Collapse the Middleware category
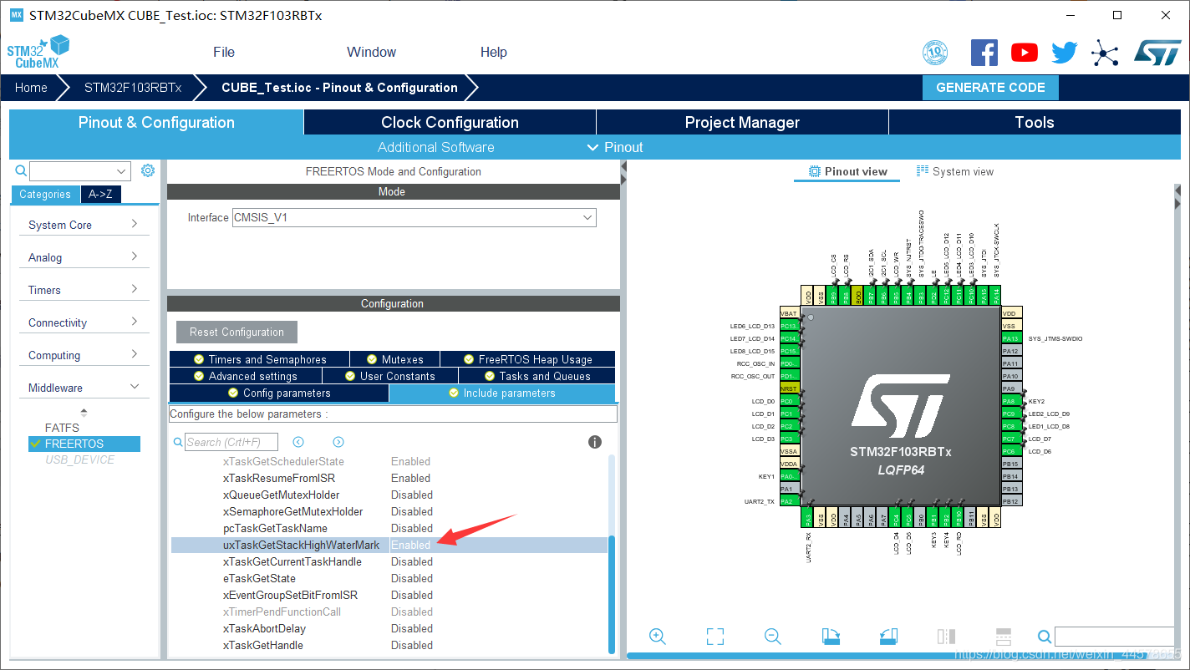Viewport: 1190px width, 670px height. tap(84, 388)
